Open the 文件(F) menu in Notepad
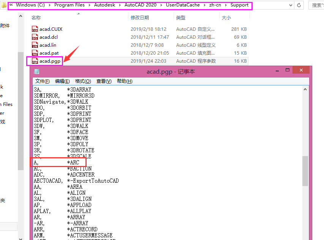Screen dimensions: 324x240 tap(43, 81)
